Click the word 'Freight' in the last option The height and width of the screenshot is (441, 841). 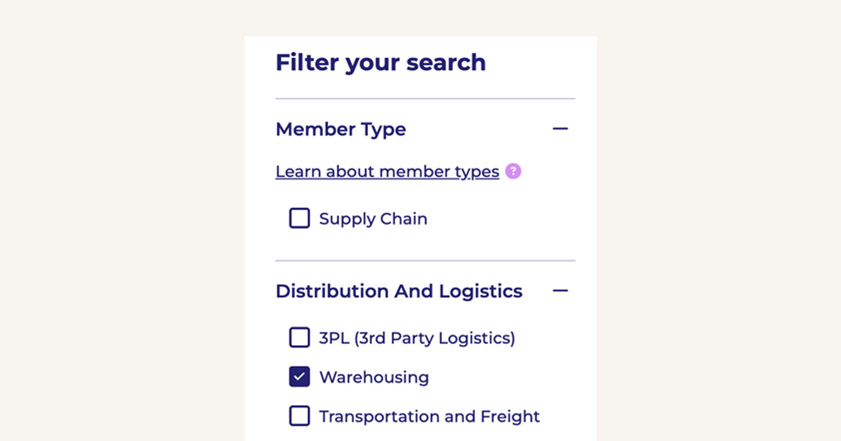click(510, 416)
